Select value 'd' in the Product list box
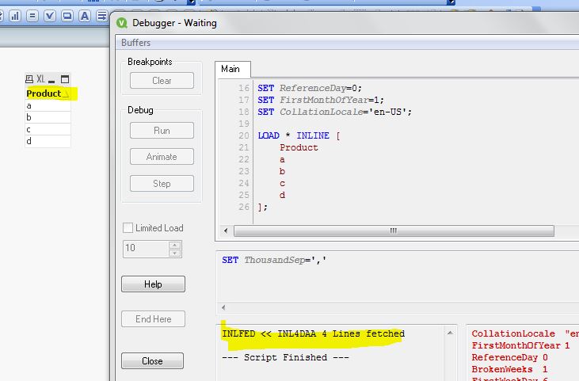The height and width of the screenshot is (381, 579). coord(48,141)
